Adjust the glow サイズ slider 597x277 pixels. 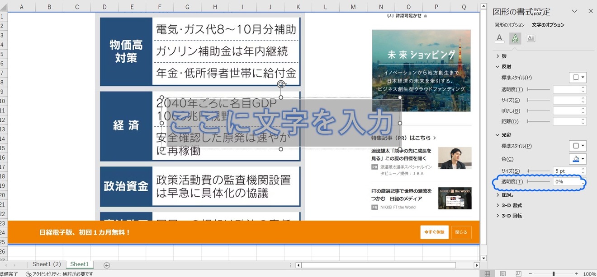click(539, 171)
